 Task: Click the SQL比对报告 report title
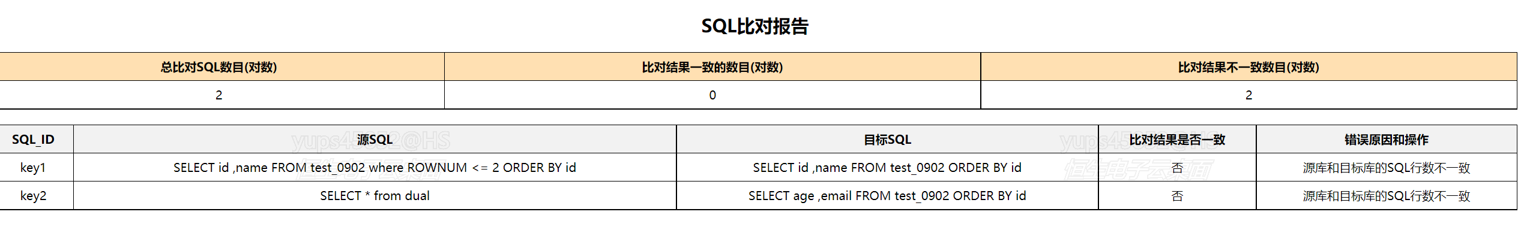pos(754,26)
